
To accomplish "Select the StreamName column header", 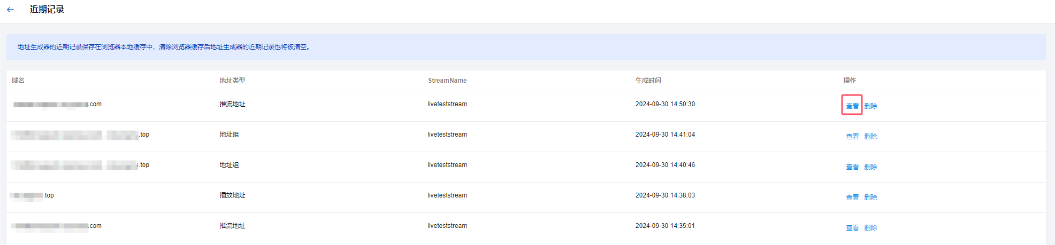I will [447, 81].
